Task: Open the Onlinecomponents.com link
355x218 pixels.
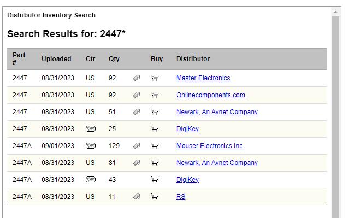Action: (x=211, y=95)
